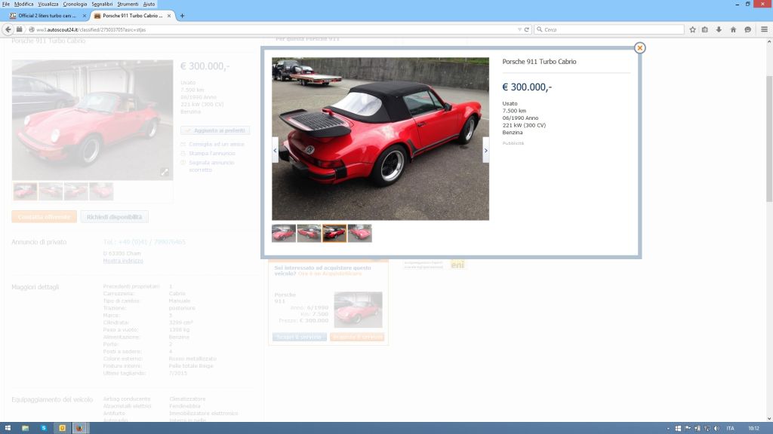Bookmark this page with the star icon
Viewport: 773px width, 434px height.
[692, 29]
